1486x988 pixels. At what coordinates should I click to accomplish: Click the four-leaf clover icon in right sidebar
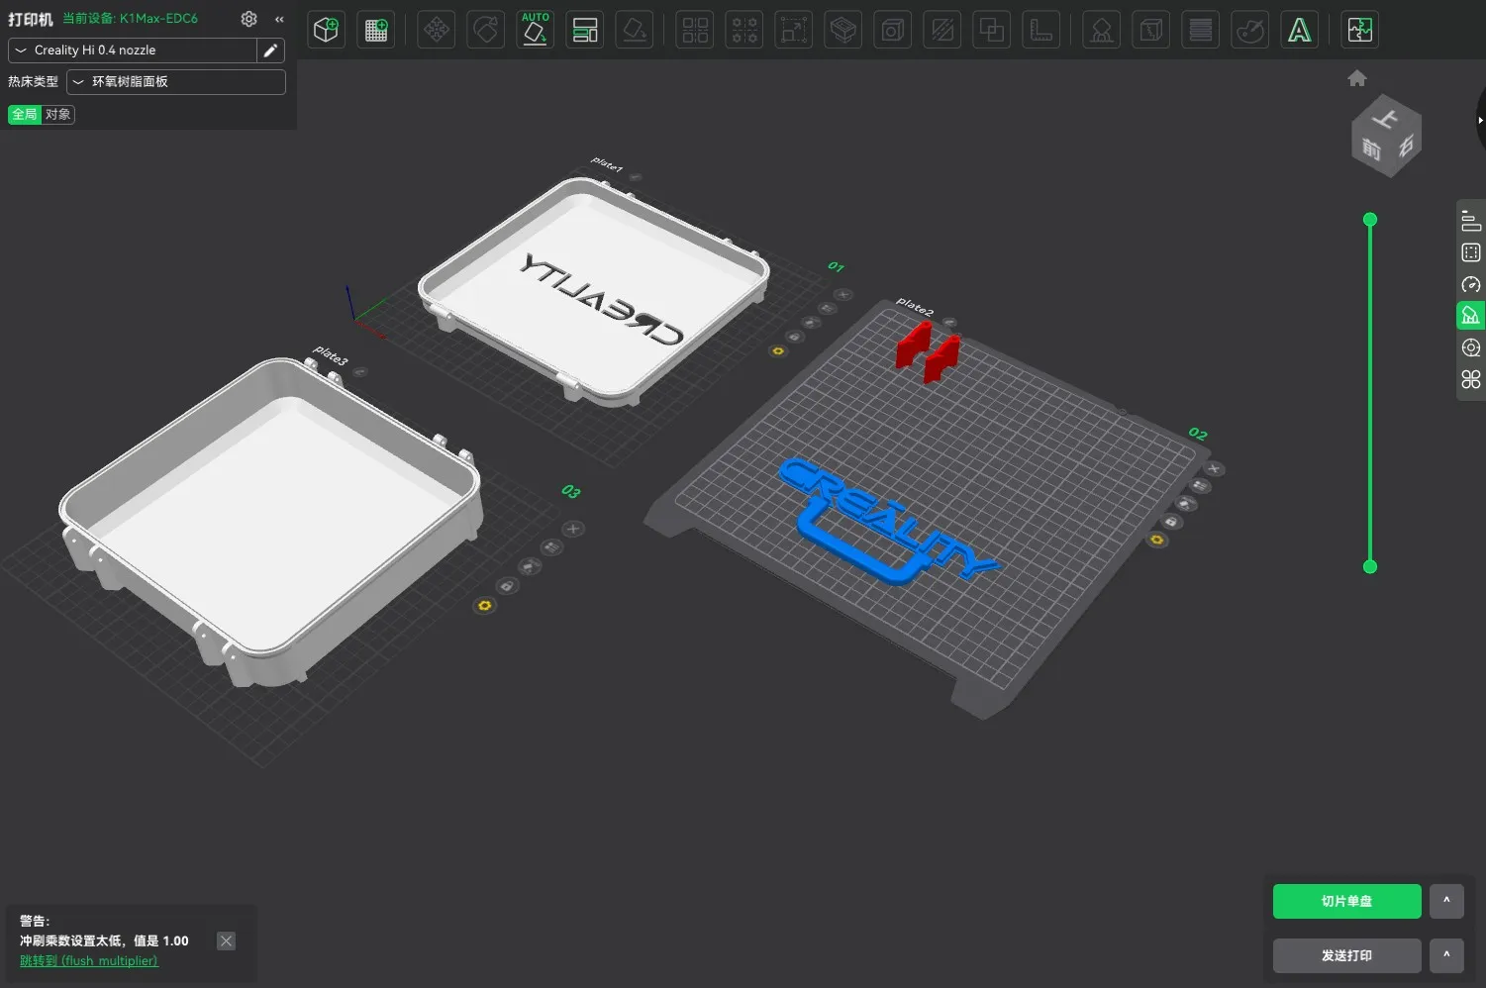pos(1471,379)
